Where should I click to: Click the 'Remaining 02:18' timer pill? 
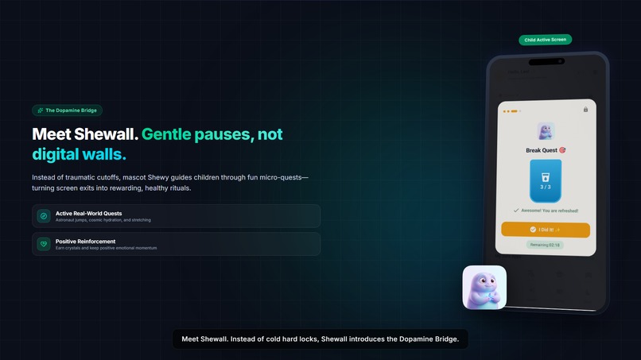(545, 245)
